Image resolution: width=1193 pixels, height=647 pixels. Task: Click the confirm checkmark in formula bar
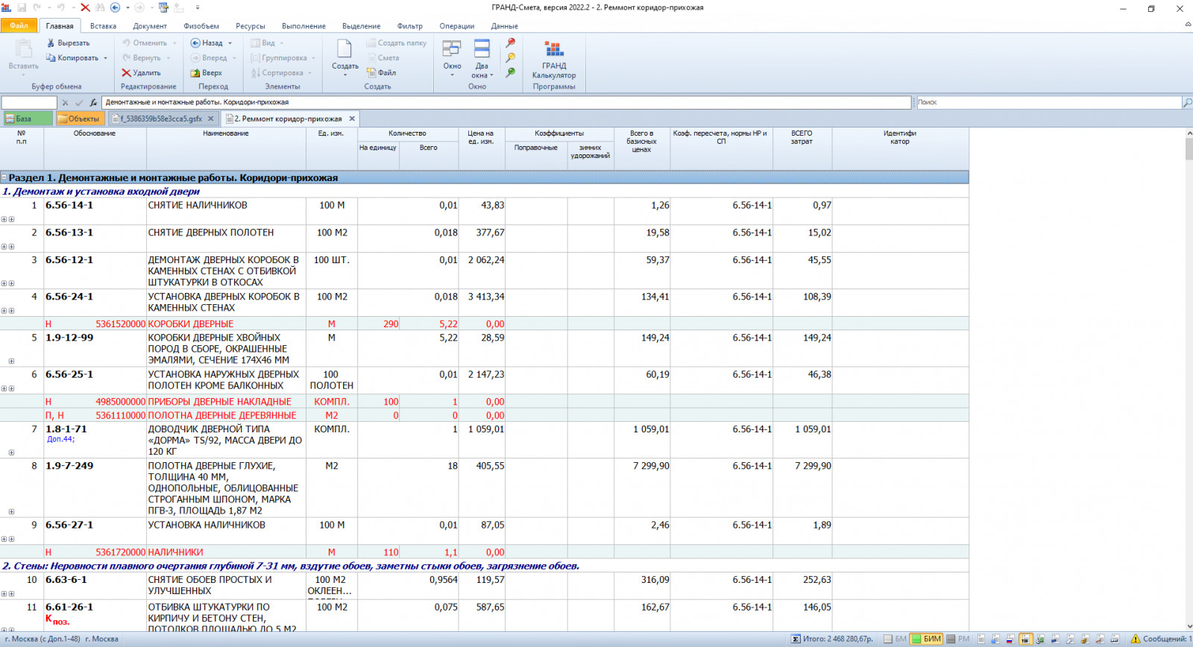[x=79, y=103]
